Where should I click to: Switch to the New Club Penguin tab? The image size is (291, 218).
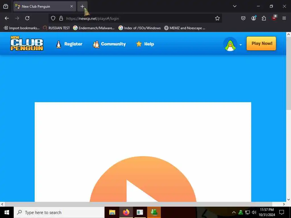(x=45, y=7)
